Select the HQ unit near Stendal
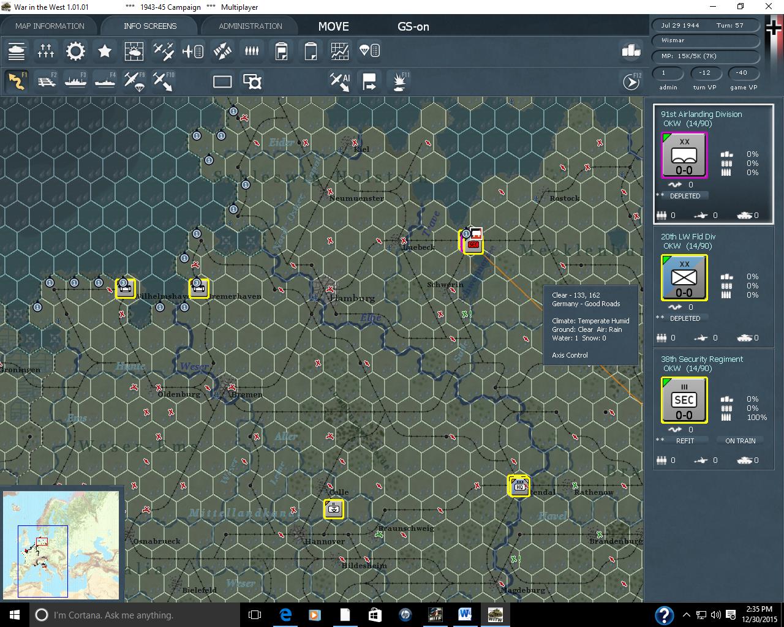784x627 pixels. pos(519,486)
